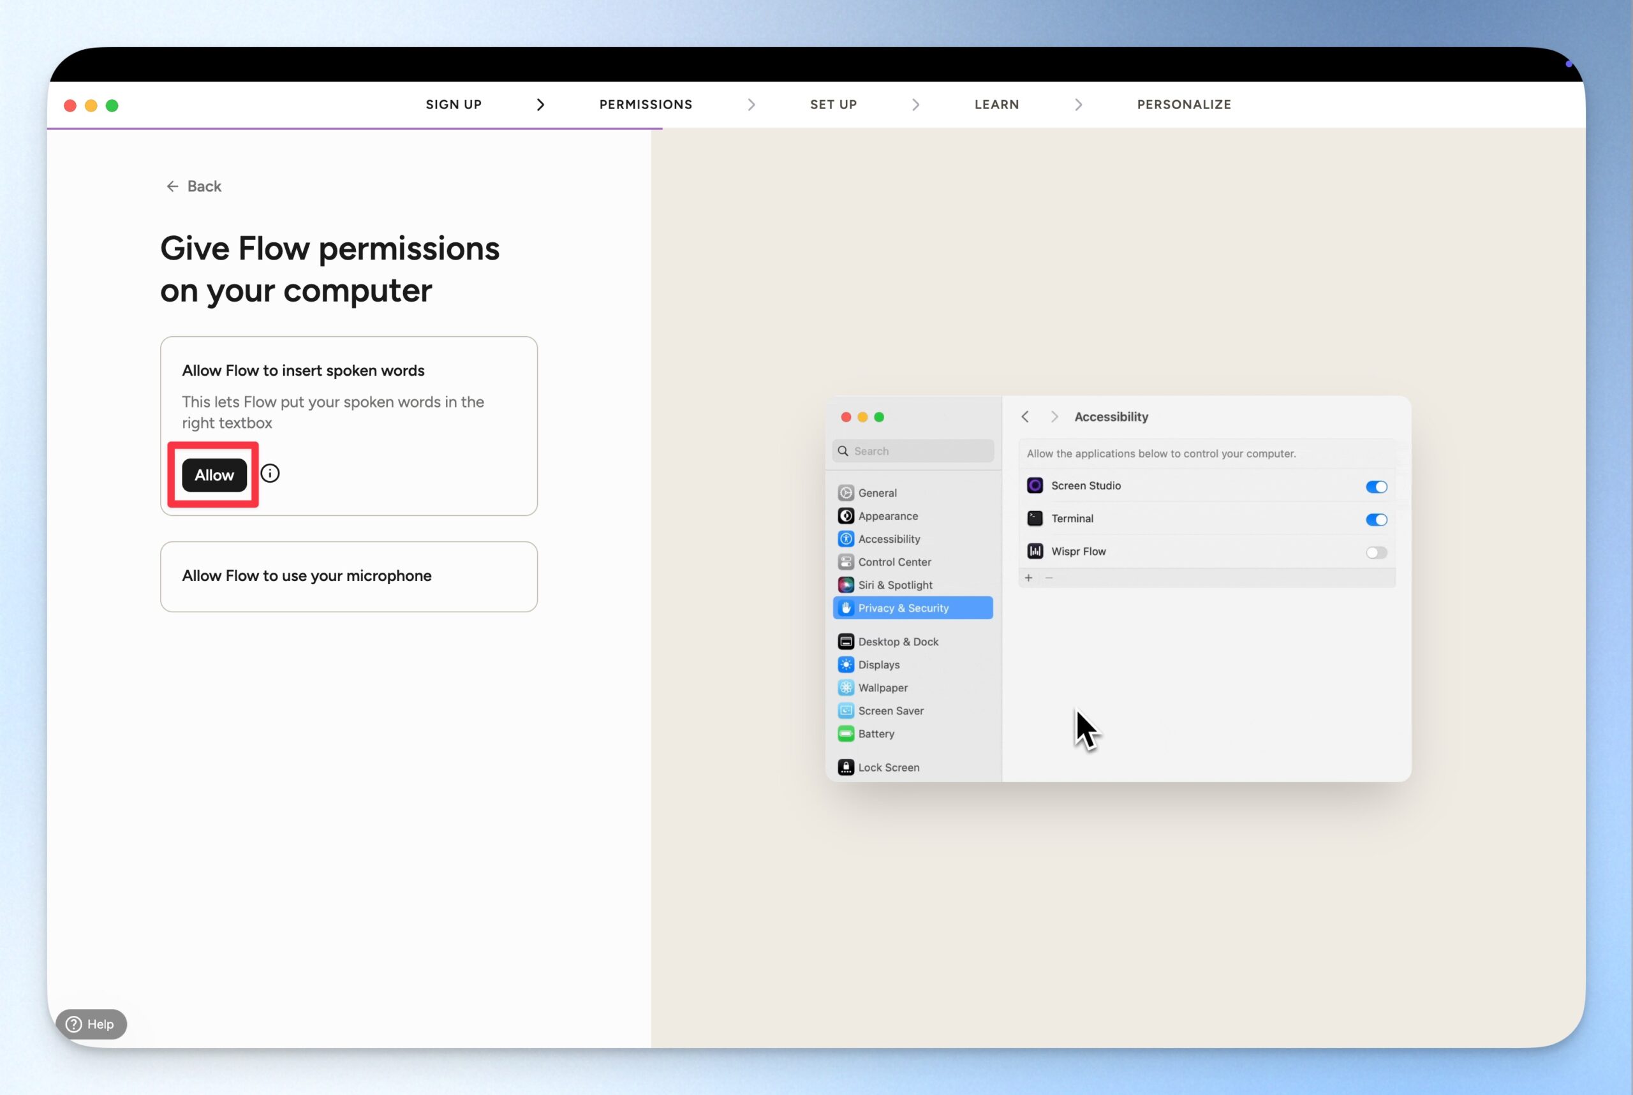
Task: Go back with Accessibility left chevron
Action: (x=1024, y=417)
